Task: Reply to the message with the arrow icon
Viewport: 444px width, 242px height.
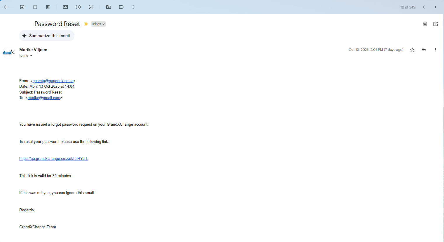Action: click(x=424, y=50)
